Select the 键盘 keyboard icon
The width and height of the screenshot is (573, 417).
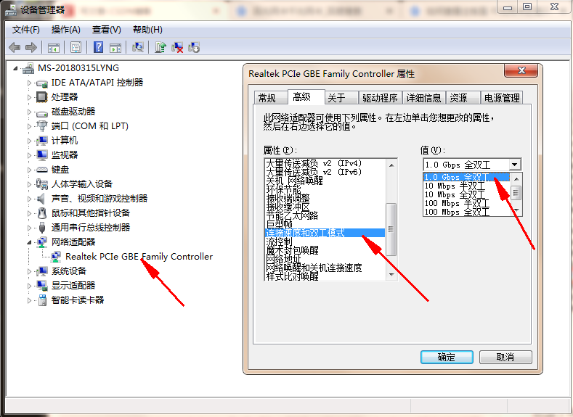pos(42,170)
